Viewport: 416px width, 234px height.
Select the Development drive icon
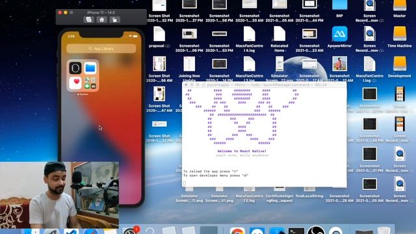point(400,64)
